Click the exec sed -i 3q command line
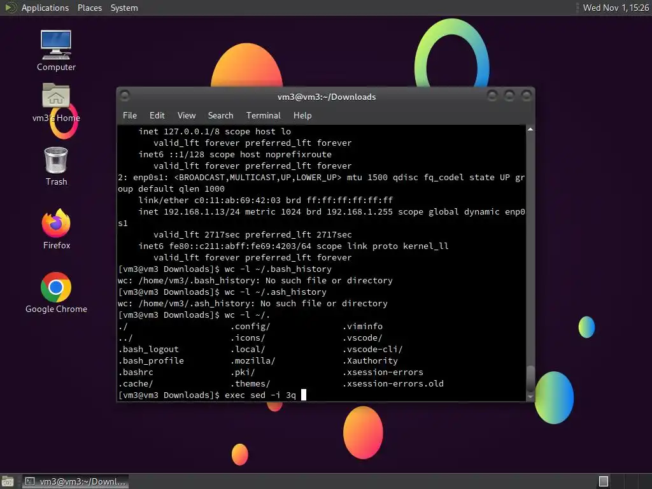 260,395
